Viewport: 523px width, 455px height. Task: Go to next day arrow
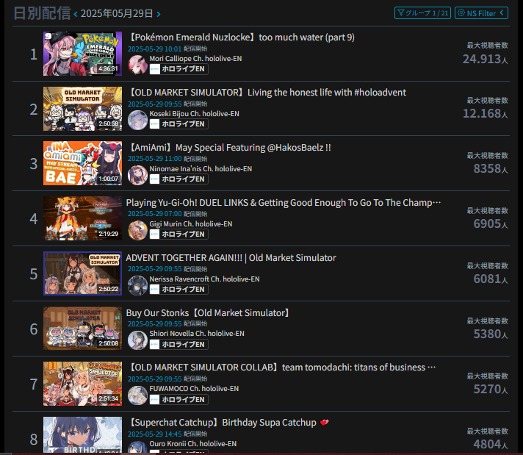159,14
